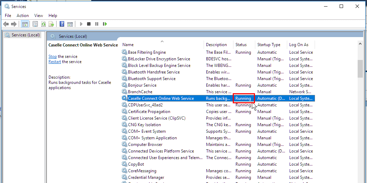Click the Stop Service square icon
This screenshot has height=183, width=367.
coord(89,24)
